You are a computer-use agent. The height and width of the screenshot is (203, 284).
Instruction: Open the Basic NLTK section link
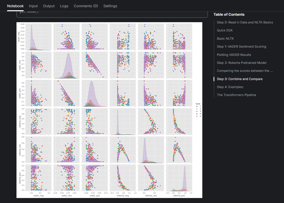tap(225, 39)
